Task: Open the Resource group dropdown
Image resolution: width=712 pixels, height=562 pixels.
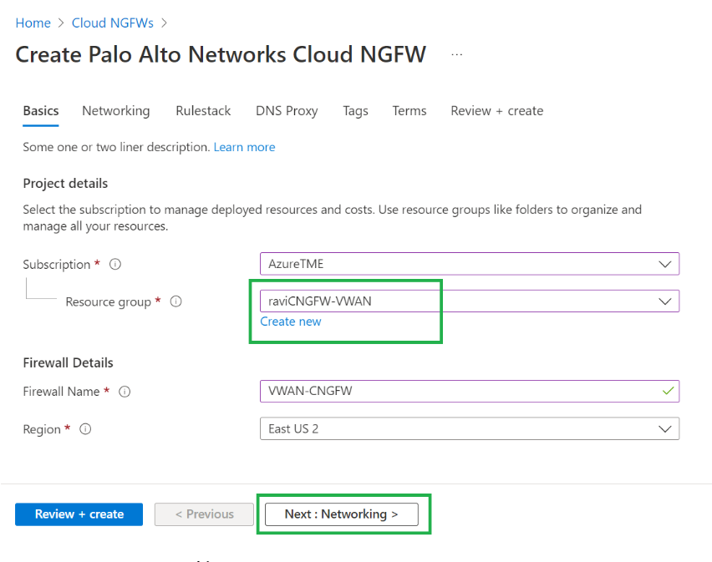Action: 665,301
